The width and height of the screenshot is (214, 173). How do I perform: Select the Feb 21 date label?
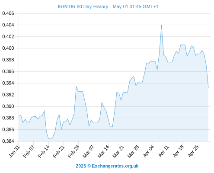(x=59, y=151)
